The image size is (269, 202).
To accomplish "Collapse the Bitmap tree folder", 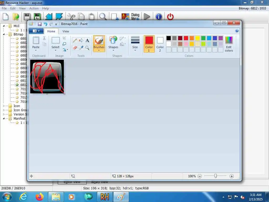I will tap(4, 34).
